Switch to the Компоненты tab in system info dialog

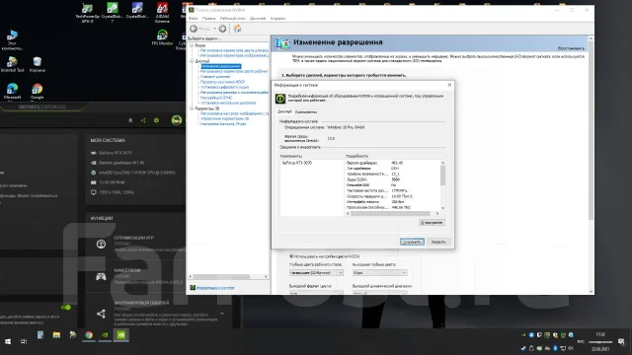click(x=306, y=112)
